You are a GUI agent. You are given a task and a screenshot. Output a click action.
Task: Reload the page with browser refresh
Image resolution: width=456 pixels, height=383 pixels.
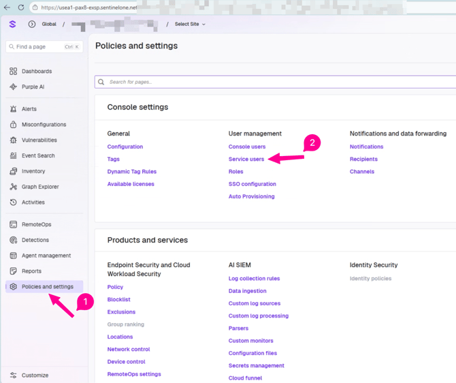[21, 7]
